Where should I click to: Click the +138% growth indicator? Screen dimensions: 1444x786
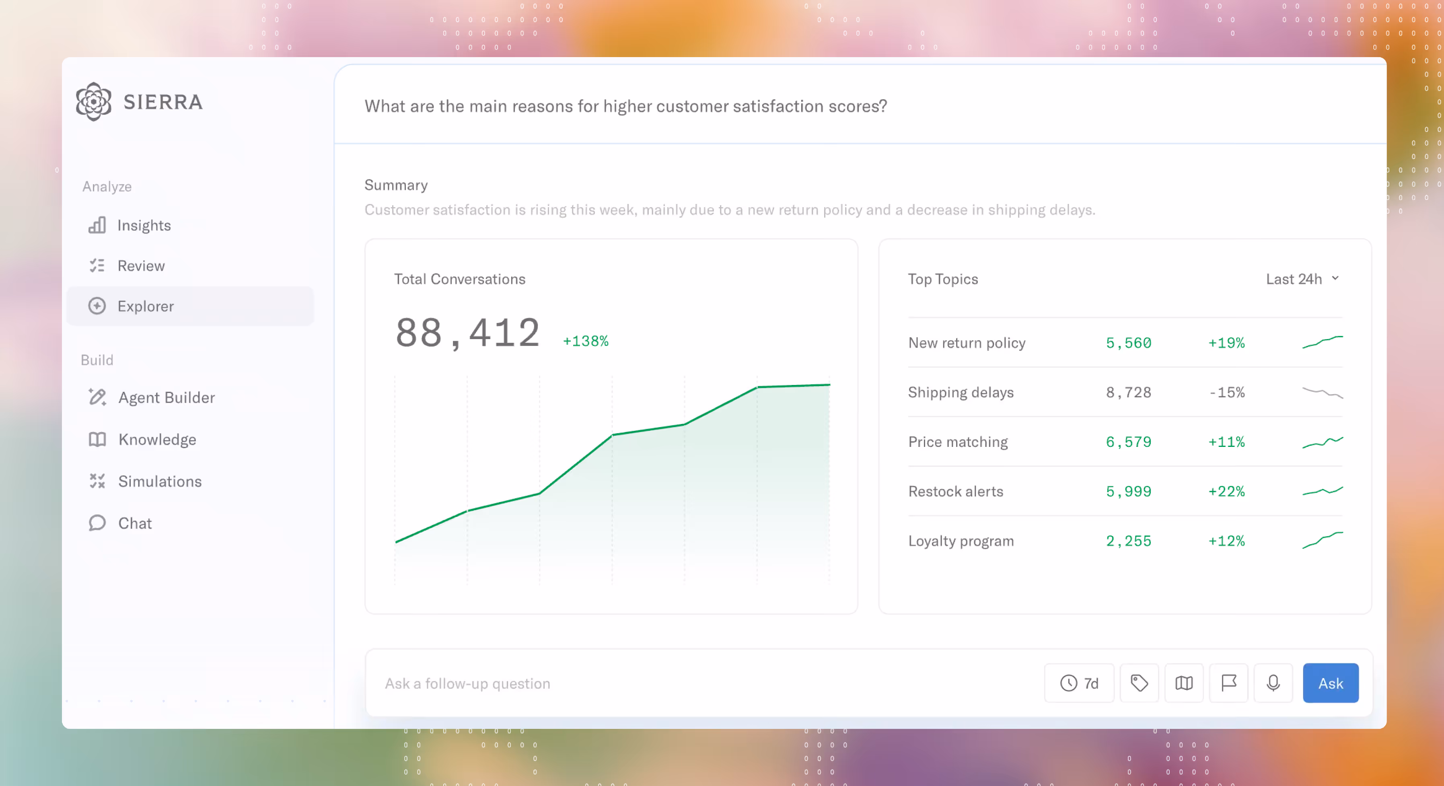click(x=586, y=341)
